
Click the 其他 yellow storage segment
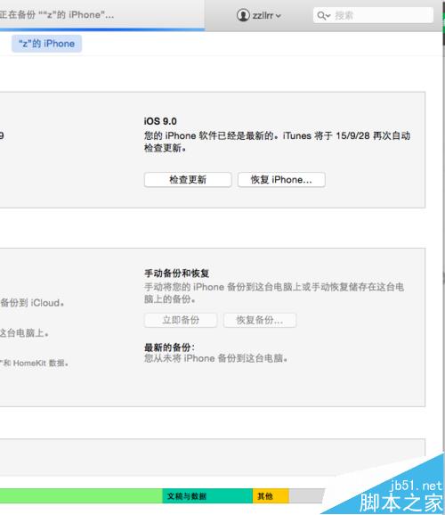pos(271,496)
